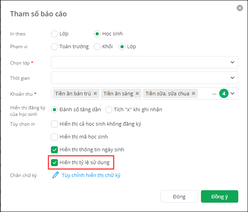248x212 pixels.
Task: Choose the Khối scope radio button
Action: click(x=97, y=47)
